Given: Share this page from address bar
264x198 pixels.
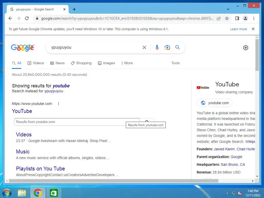Looking at the screenshot, I should click(x=219, y=18).
